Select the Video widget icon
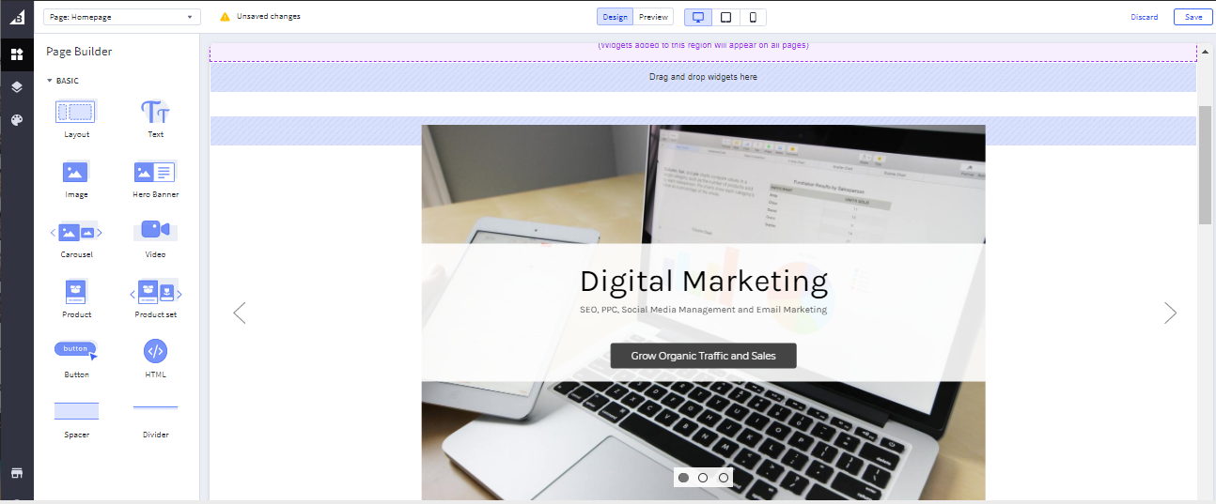Image resolution: width=1216 pixels, height=504 pixels. [x=155, y=230]
